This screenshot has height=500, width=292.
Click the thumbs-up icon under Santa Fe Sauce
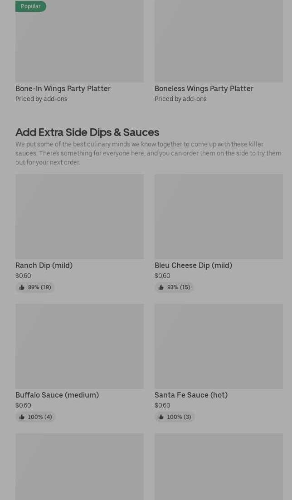161,417
